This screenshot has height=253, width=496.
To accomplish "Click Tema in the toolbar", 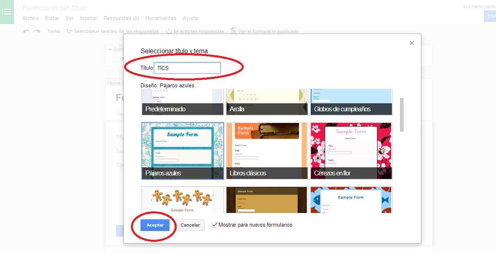I will 53,31.
